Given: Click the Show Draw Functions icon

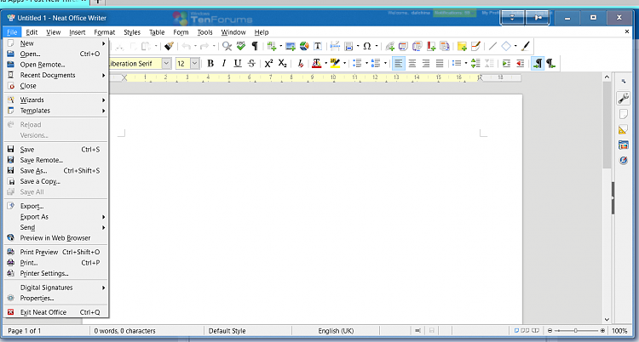Looking at the screenshot, I should pyautogui.click(x=526, y=46).
